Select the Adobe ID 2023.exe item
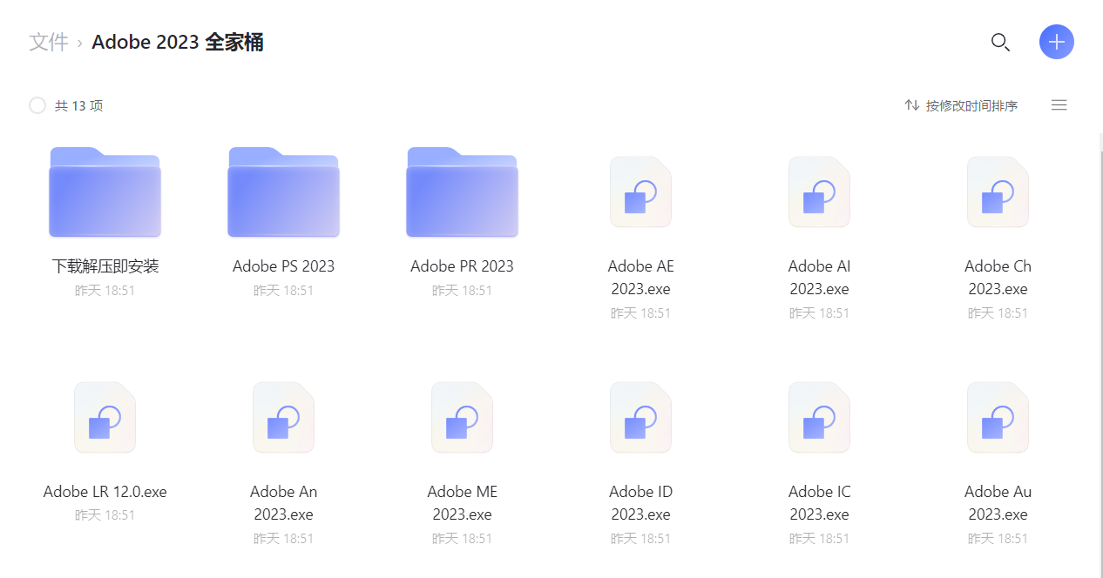Screen dimensions: 1103x578 tap(640, 417)
